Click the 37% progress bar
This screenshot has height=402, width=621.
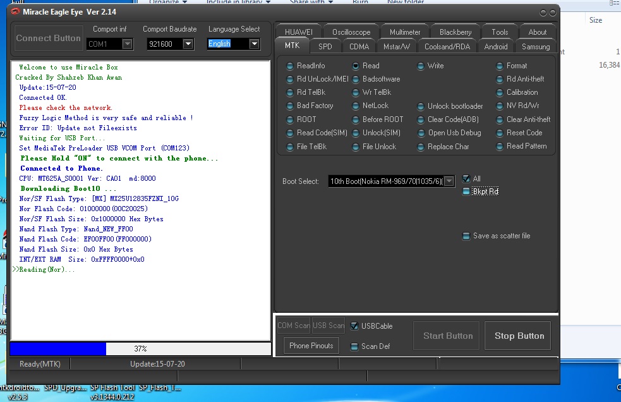tap(140, 349)
